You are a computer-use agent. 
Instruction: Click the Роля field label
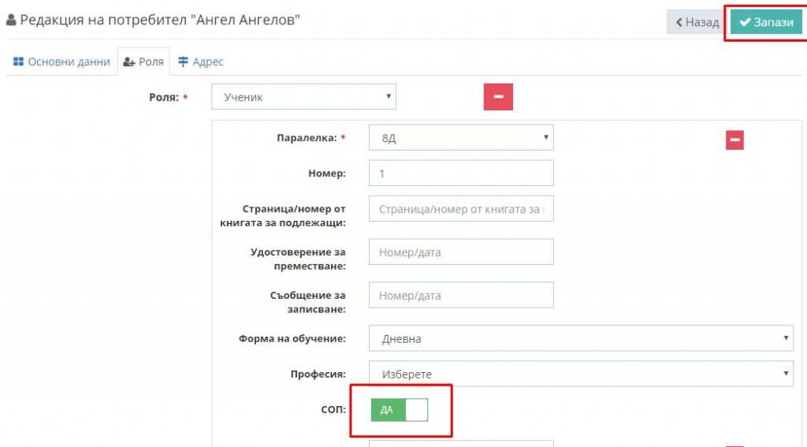coord(169,97)
